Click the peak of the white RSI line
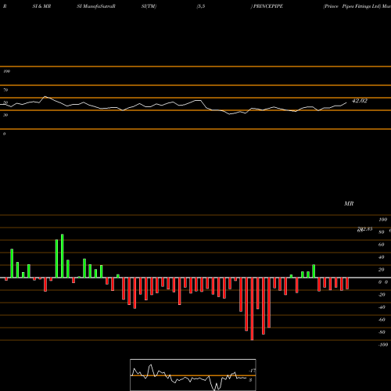This screenshot has width=391, height=391. pos(45,96)
